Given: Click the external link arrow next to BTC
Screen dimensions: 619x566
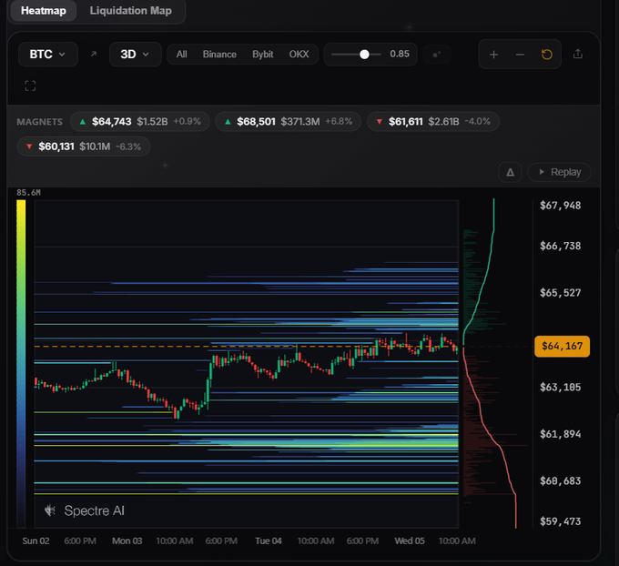Looking at the screenshot, I should coord(94,54).
